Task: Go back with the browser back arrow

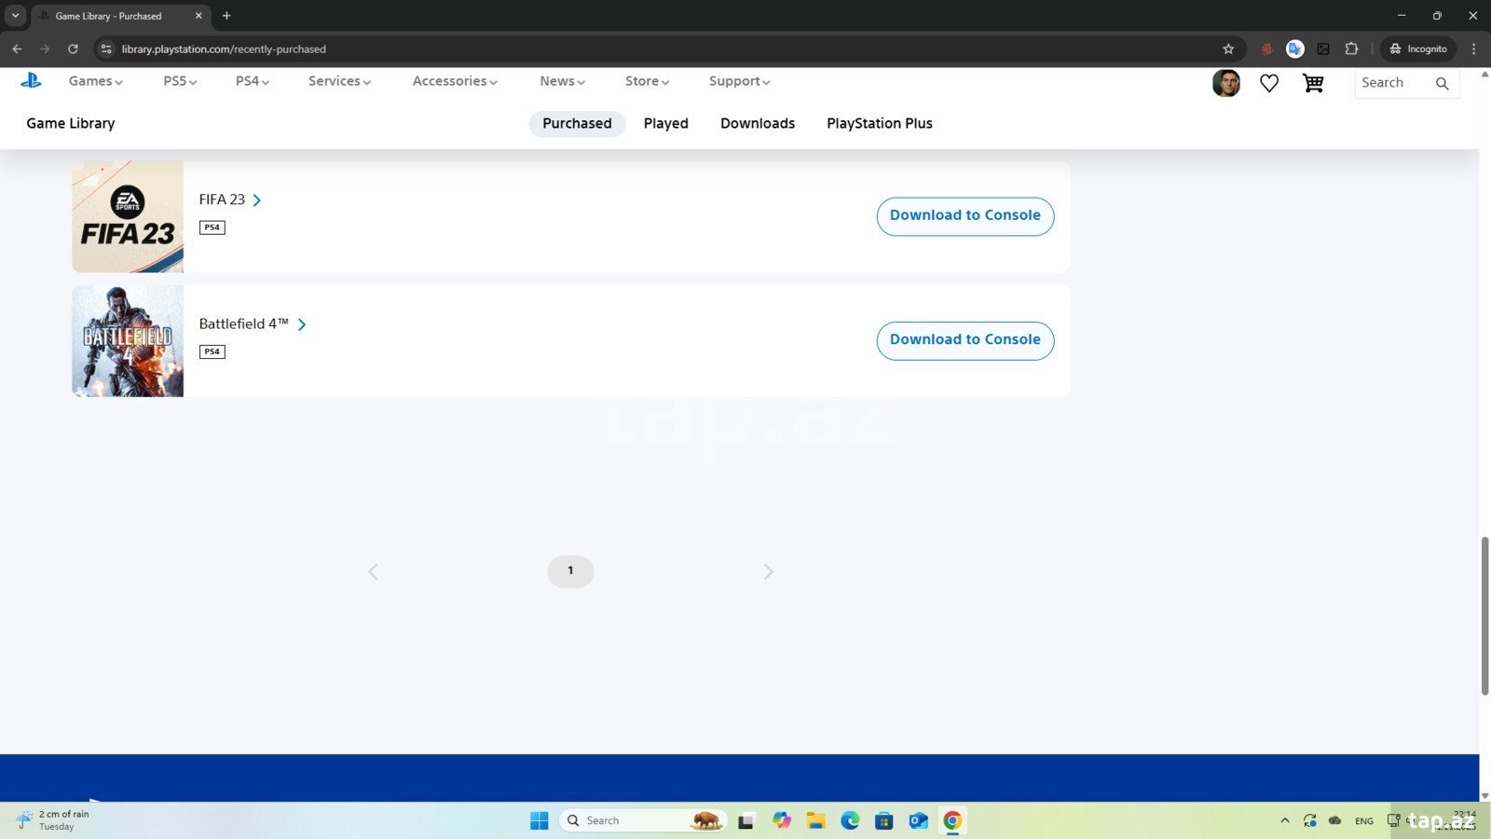Action: [17, 48]
